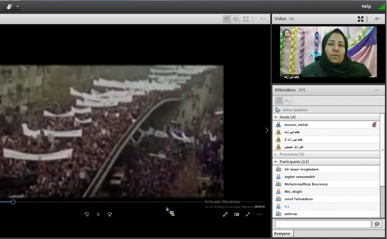Pause the video playback
The image size is (387, 239).
[98, 214]
